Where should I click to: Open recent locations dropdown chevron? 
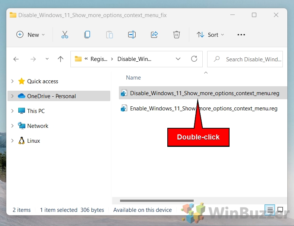[x=47, y=59]
